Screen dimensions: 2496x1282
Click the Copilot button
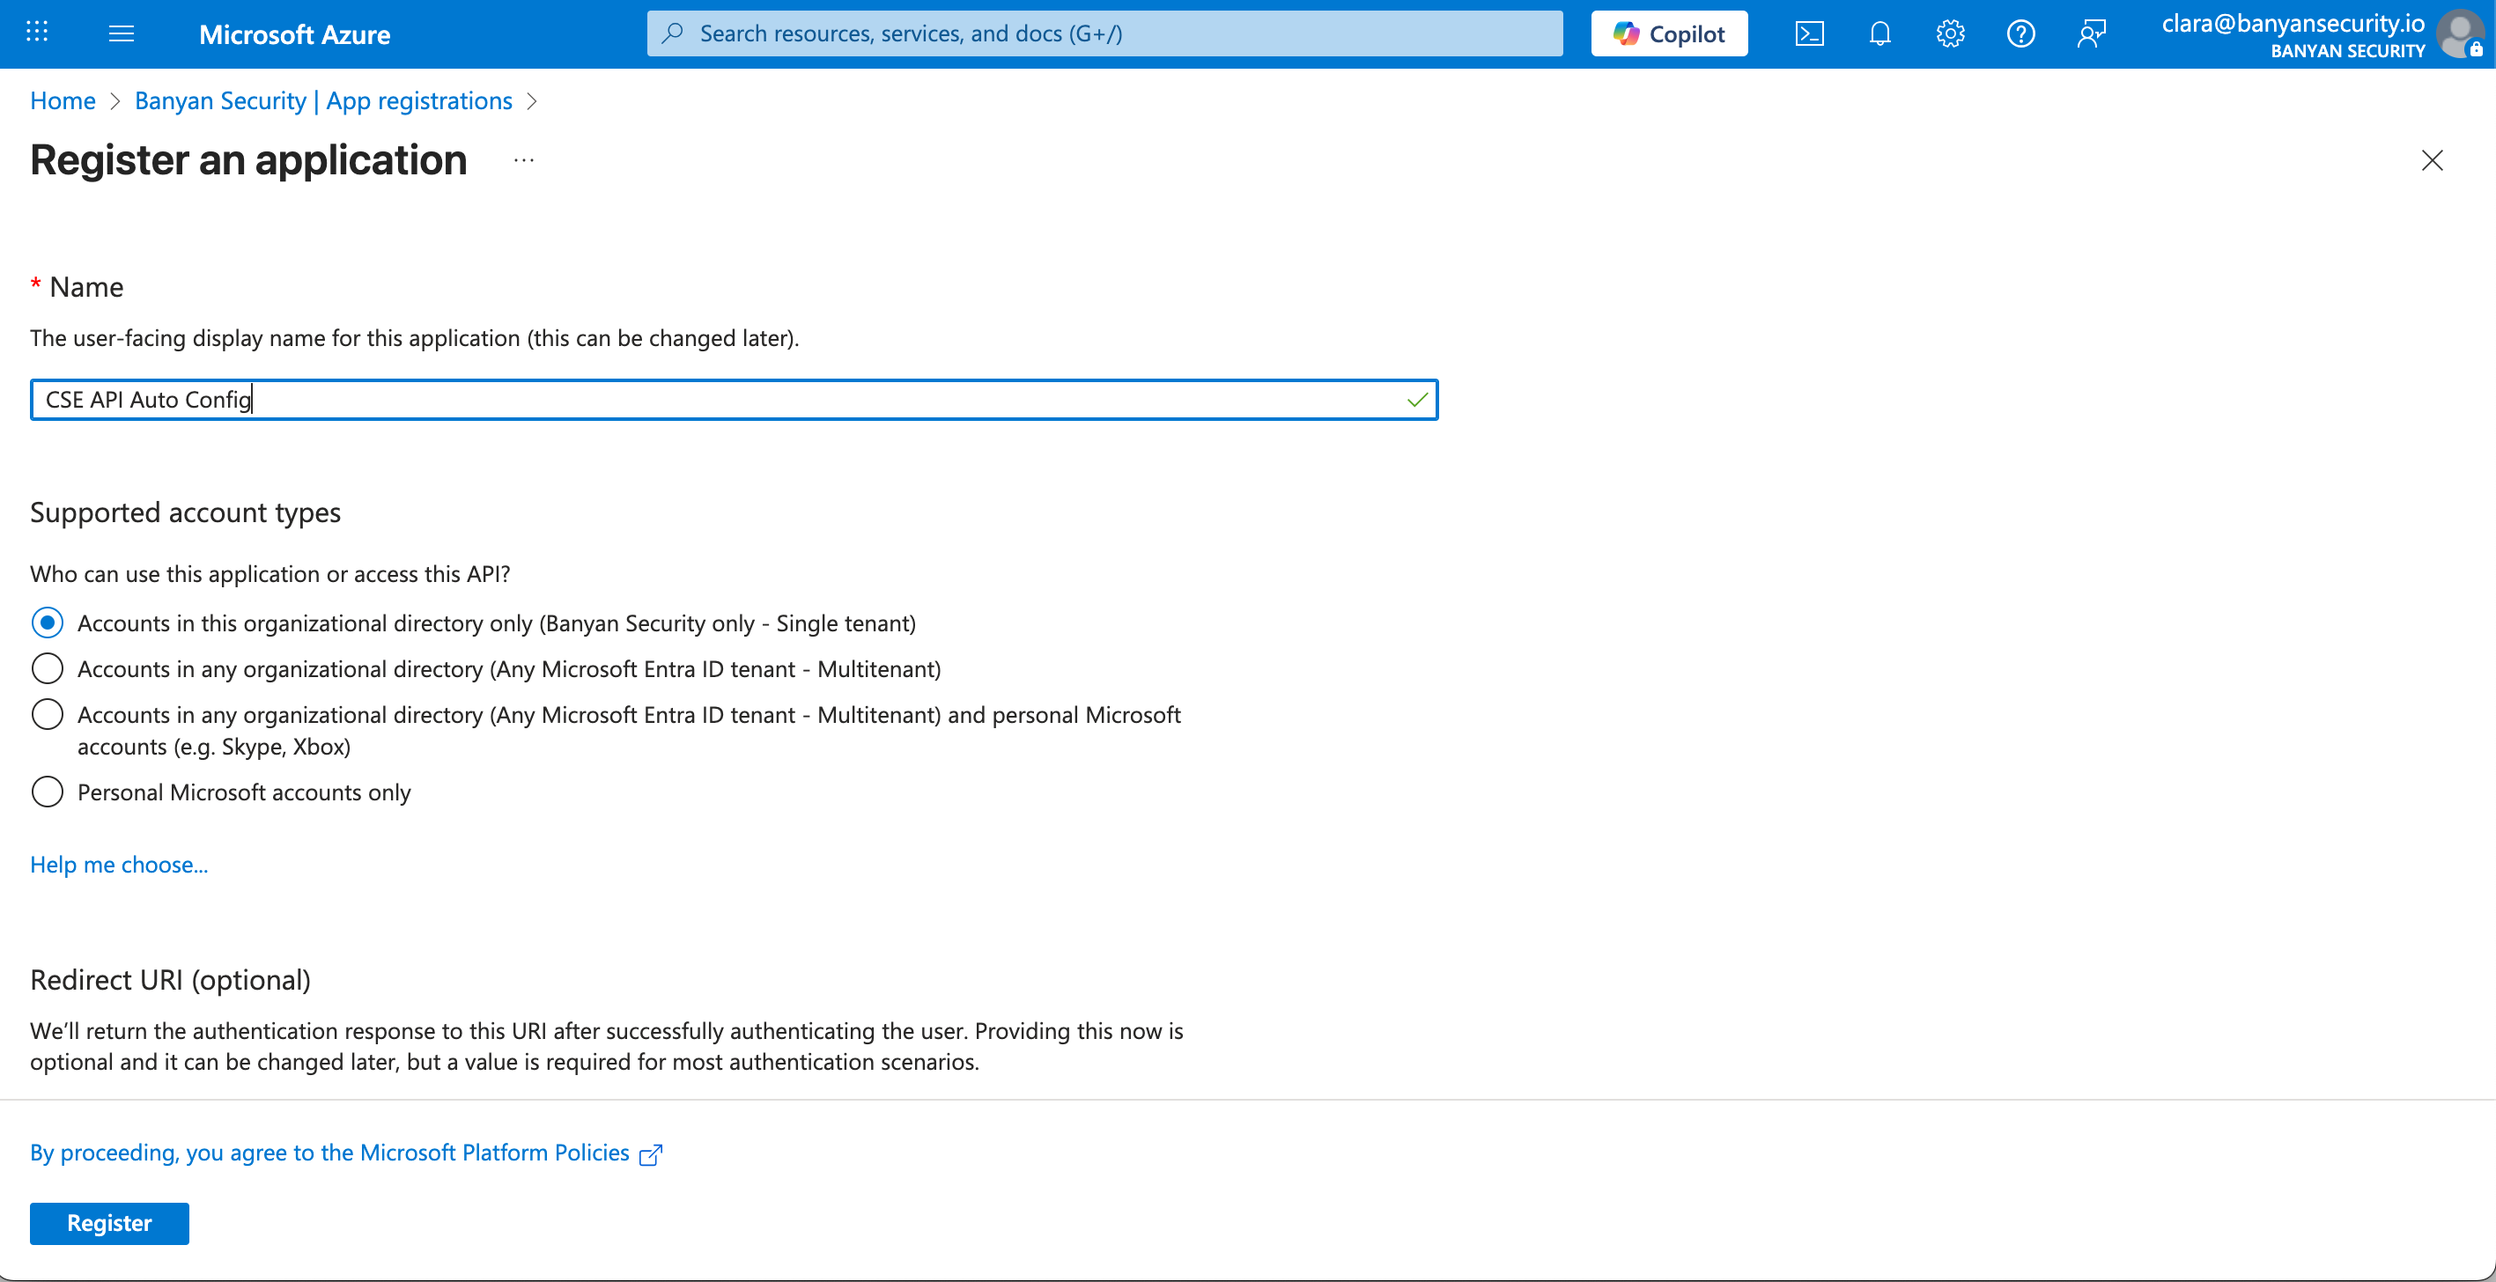1668,34
